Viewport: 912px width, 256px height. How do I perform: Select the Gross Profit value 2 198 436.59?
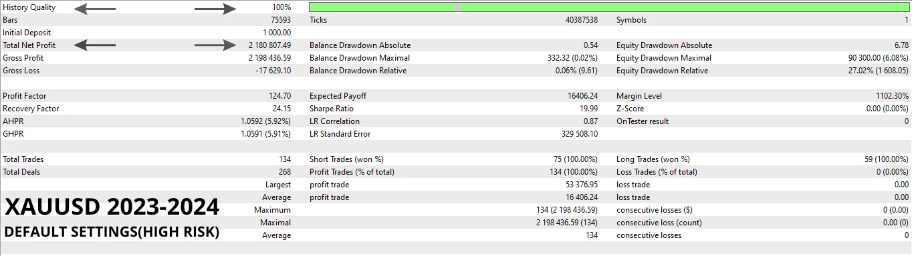pyautogui.click(x=270, y=58)
